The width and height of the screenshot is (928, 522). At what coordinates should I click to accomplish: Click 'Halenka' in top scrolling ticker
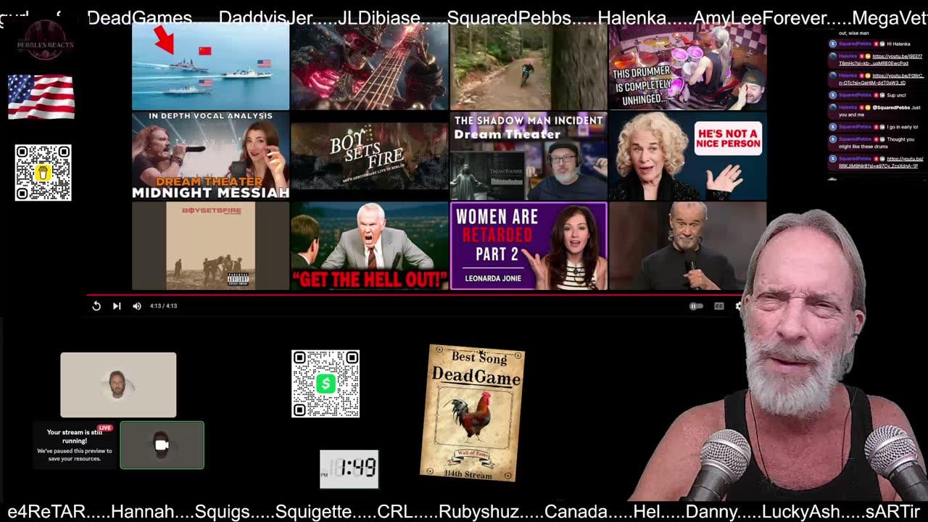pyautogui.click(x=631, y=18)
